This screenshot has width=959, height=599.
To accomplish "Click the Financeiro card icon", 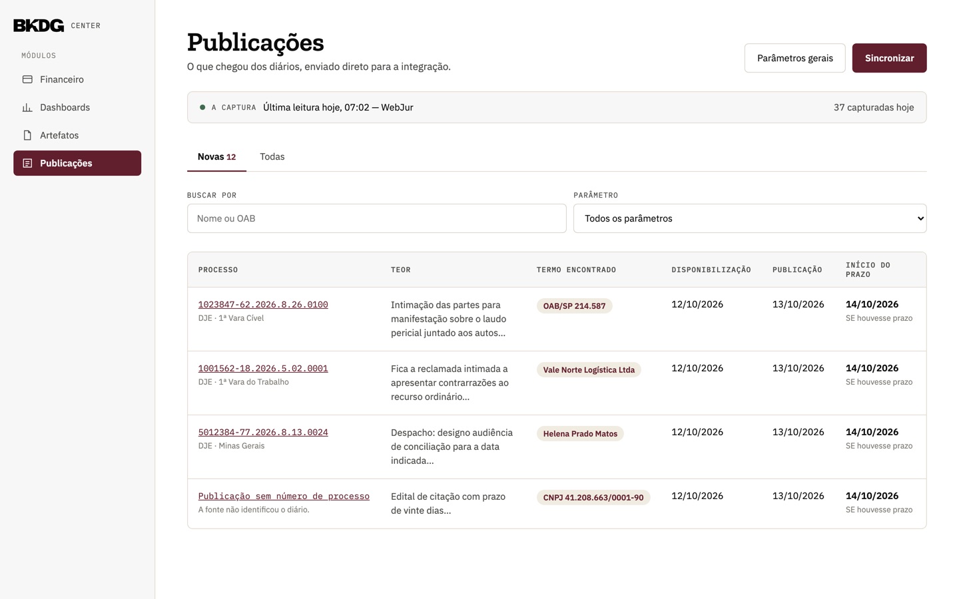I will [27, 79].
